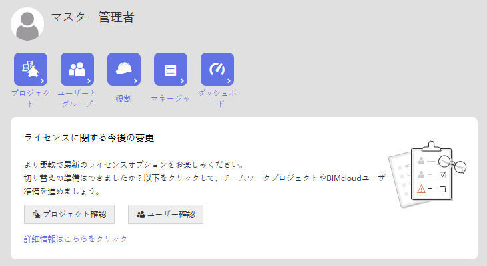Click the ユーザー確認 button
The width and height of the screenshot is (487, 266).
pos(166,214)
